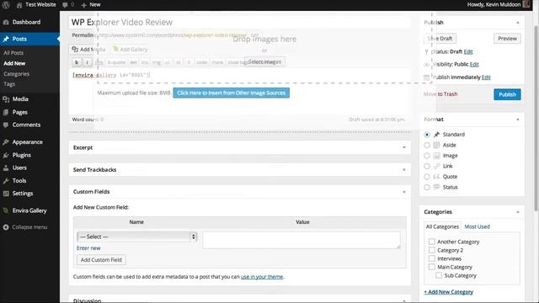This screenshot has width=539, height=303.
Task: Open the Plugins sidebar icon
Action: [x=6, y=155]
